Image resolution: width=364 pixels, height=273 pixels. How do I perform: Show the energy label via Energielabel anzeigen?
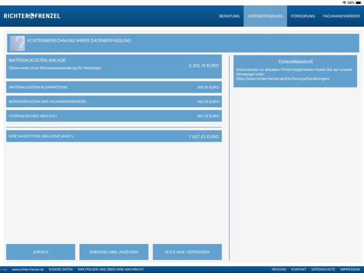coord(114,252)
